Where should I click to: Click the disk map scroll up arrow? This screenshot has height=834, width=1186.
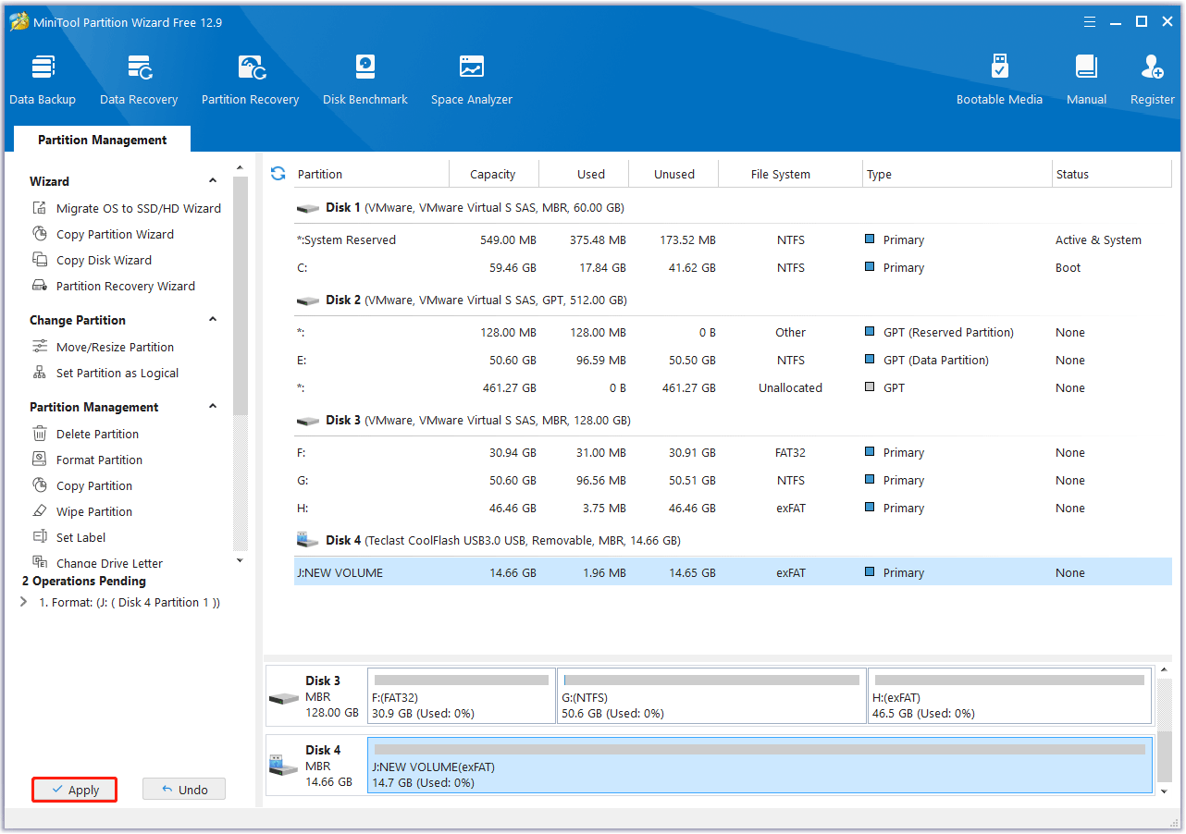pos(1164,669)
